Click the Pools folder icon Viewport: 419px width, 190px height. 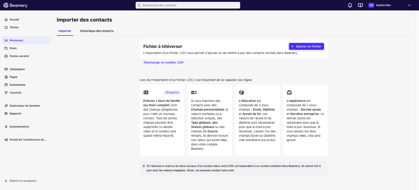point(6,48)
